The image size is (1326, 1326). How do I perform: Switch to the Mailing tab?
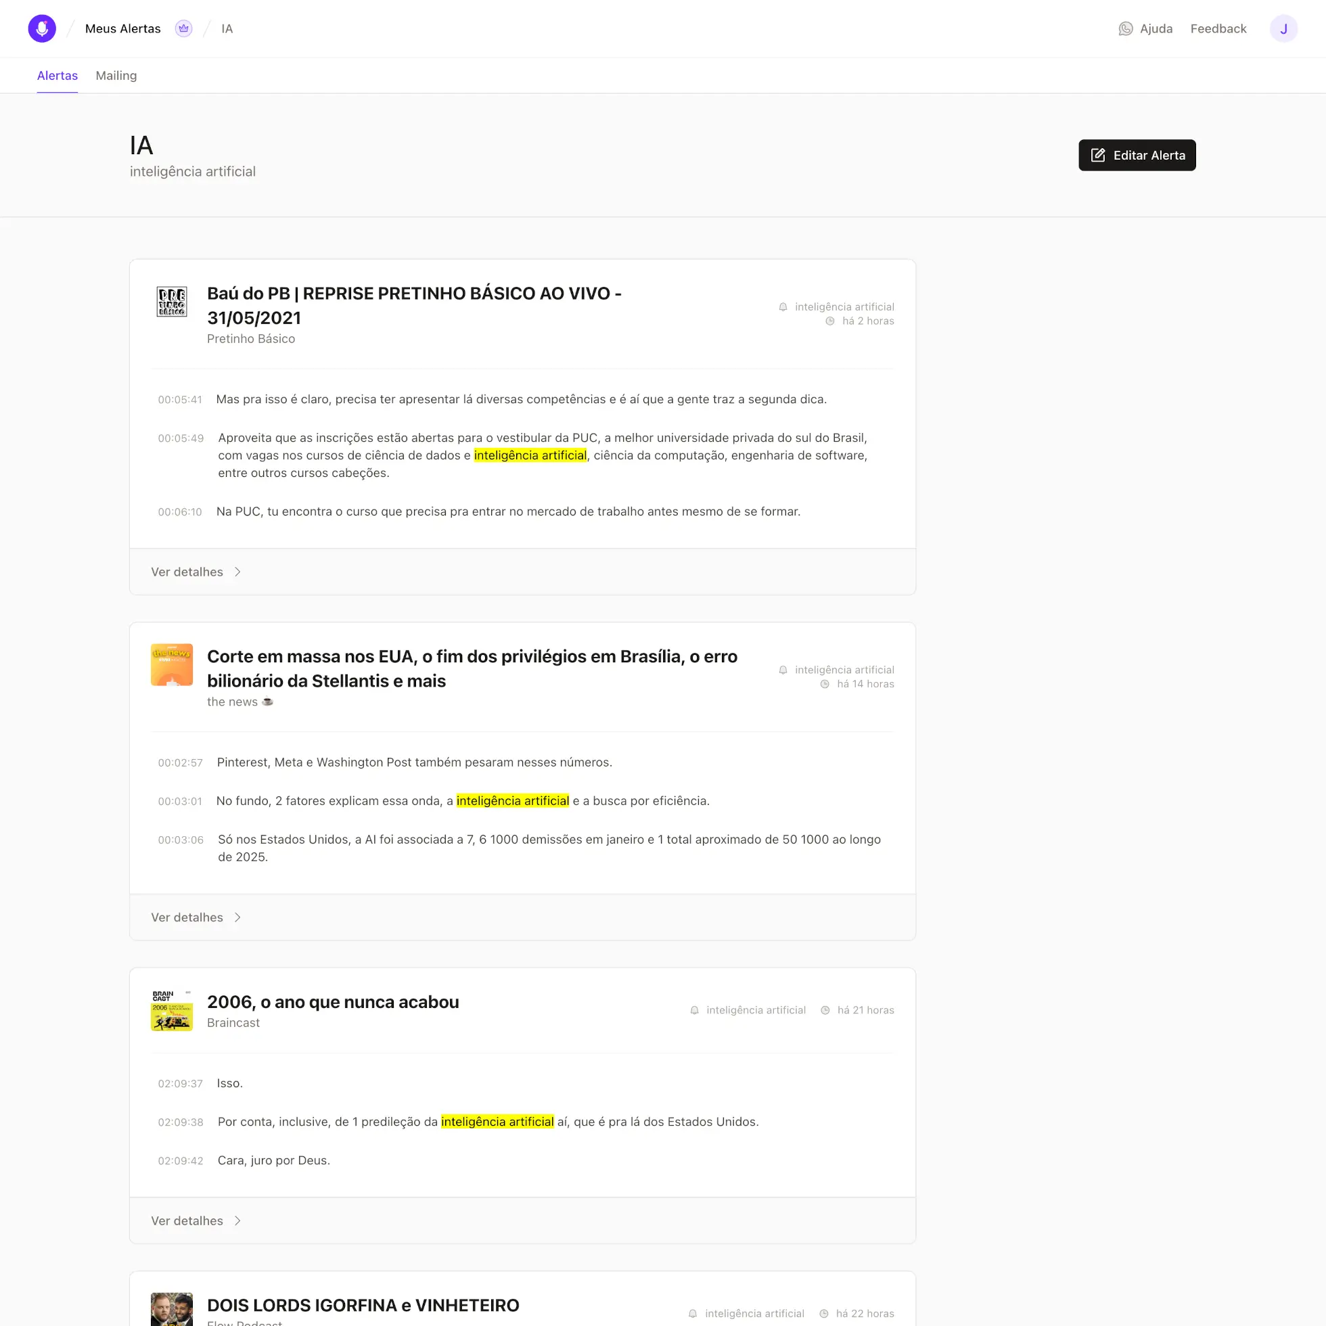(x=116, y=76)
